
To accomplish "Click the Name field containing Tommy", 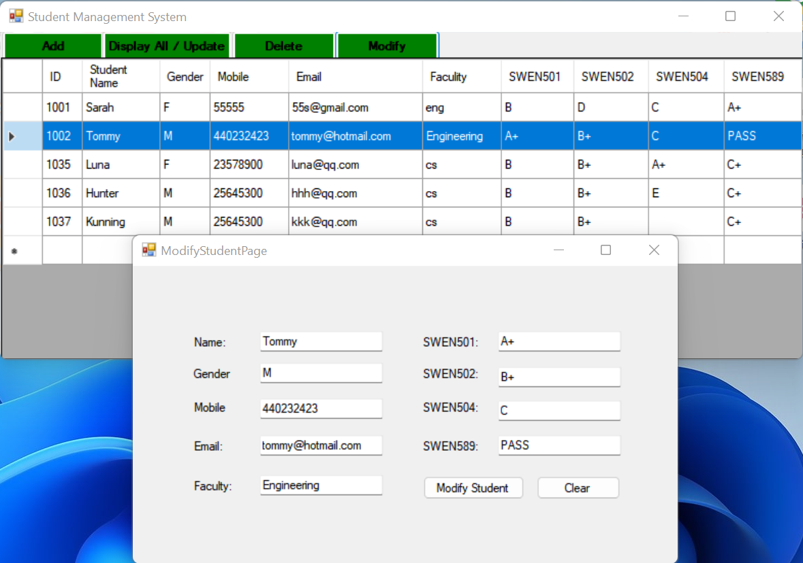I will coord(320,341).
